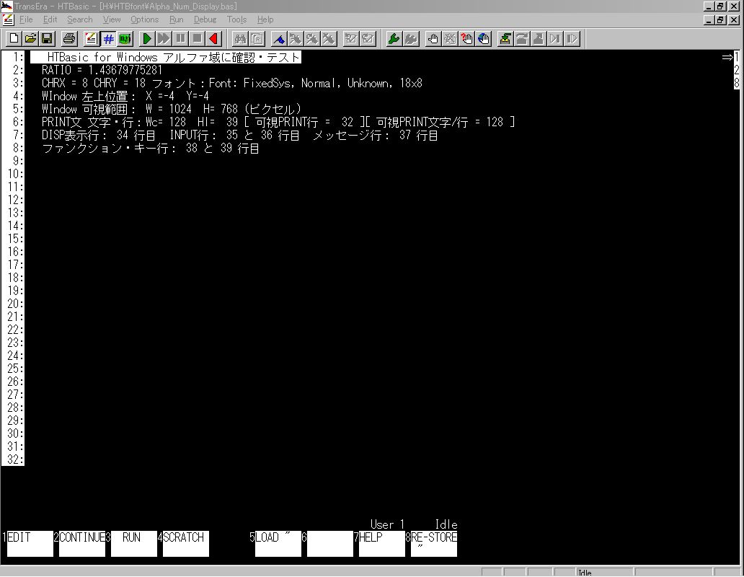
Task: Click the replace icon next to binoculars
Action: pos(257,38)
